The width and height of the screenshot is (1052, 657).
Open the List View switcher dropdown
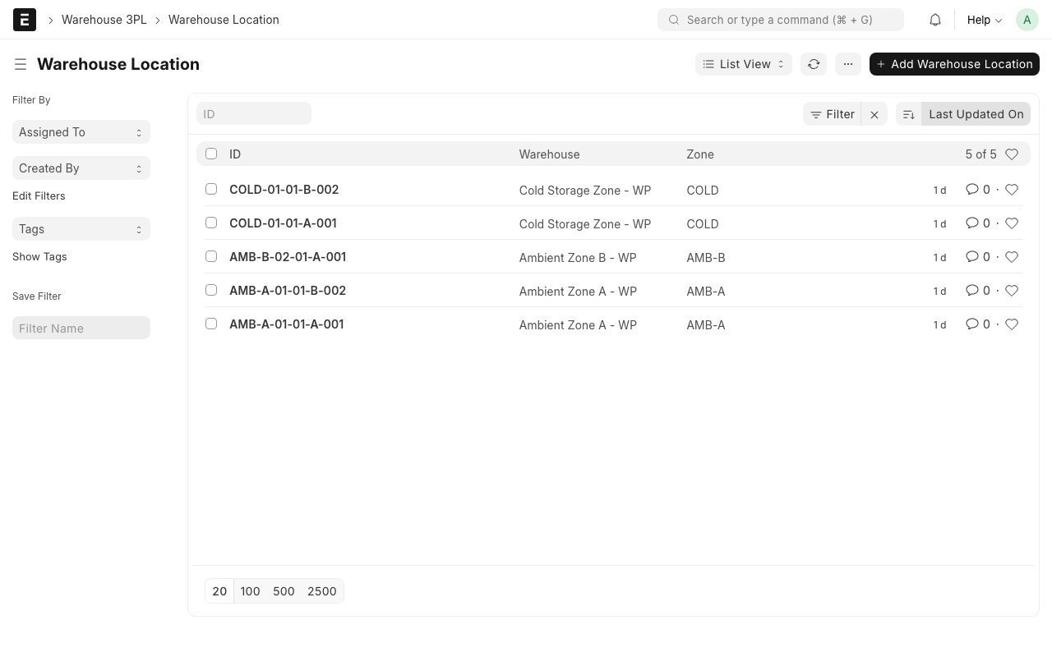[743, 64]
